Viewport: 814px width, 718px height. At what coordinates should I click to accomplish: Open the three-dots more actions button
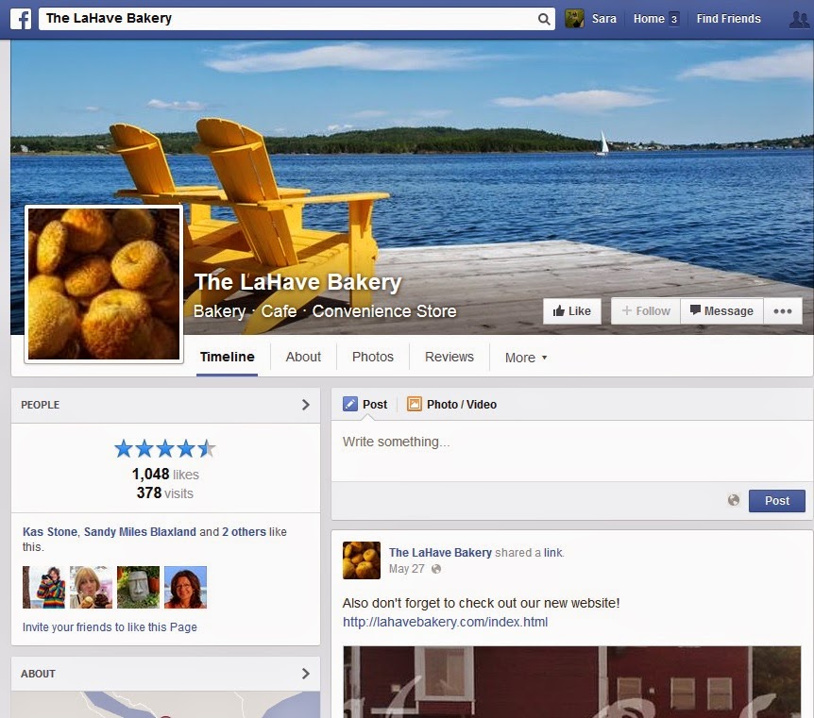782,311
